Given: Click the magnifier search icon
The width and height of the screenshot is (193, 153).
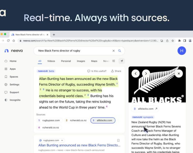Looking at the screenshot, I should click(x=120, y=51).
